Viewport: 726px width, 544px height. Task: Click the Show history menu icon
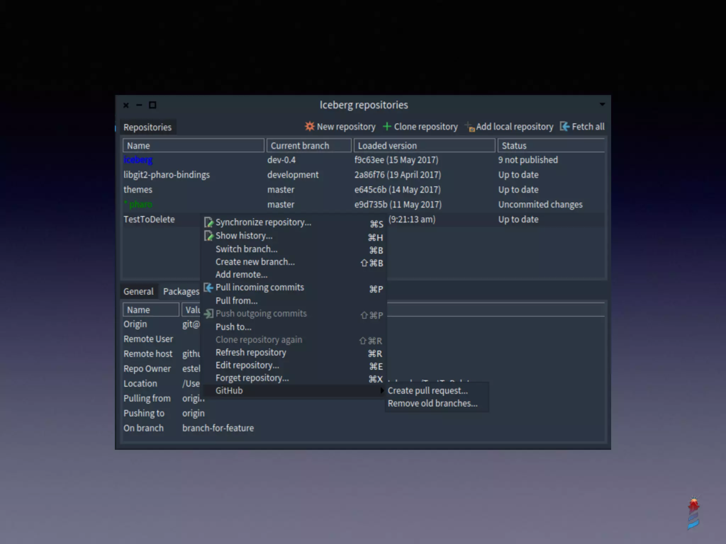click(208, 236)
